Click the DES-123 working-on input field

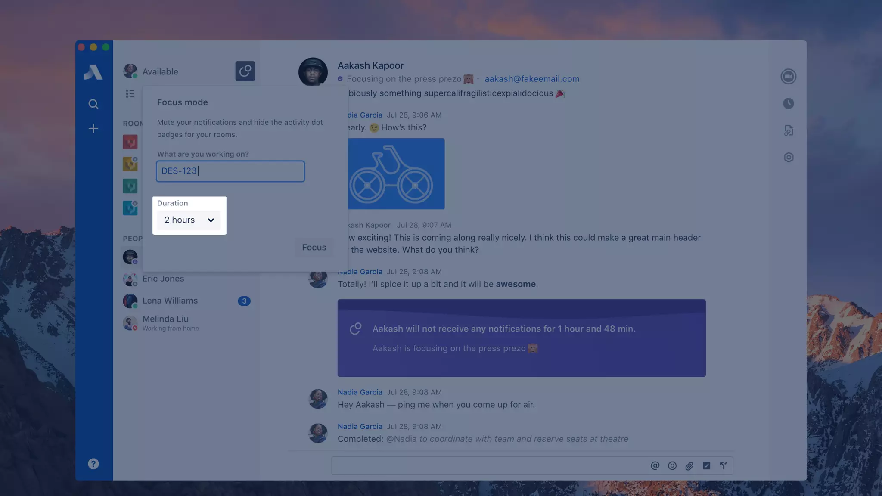230,171
